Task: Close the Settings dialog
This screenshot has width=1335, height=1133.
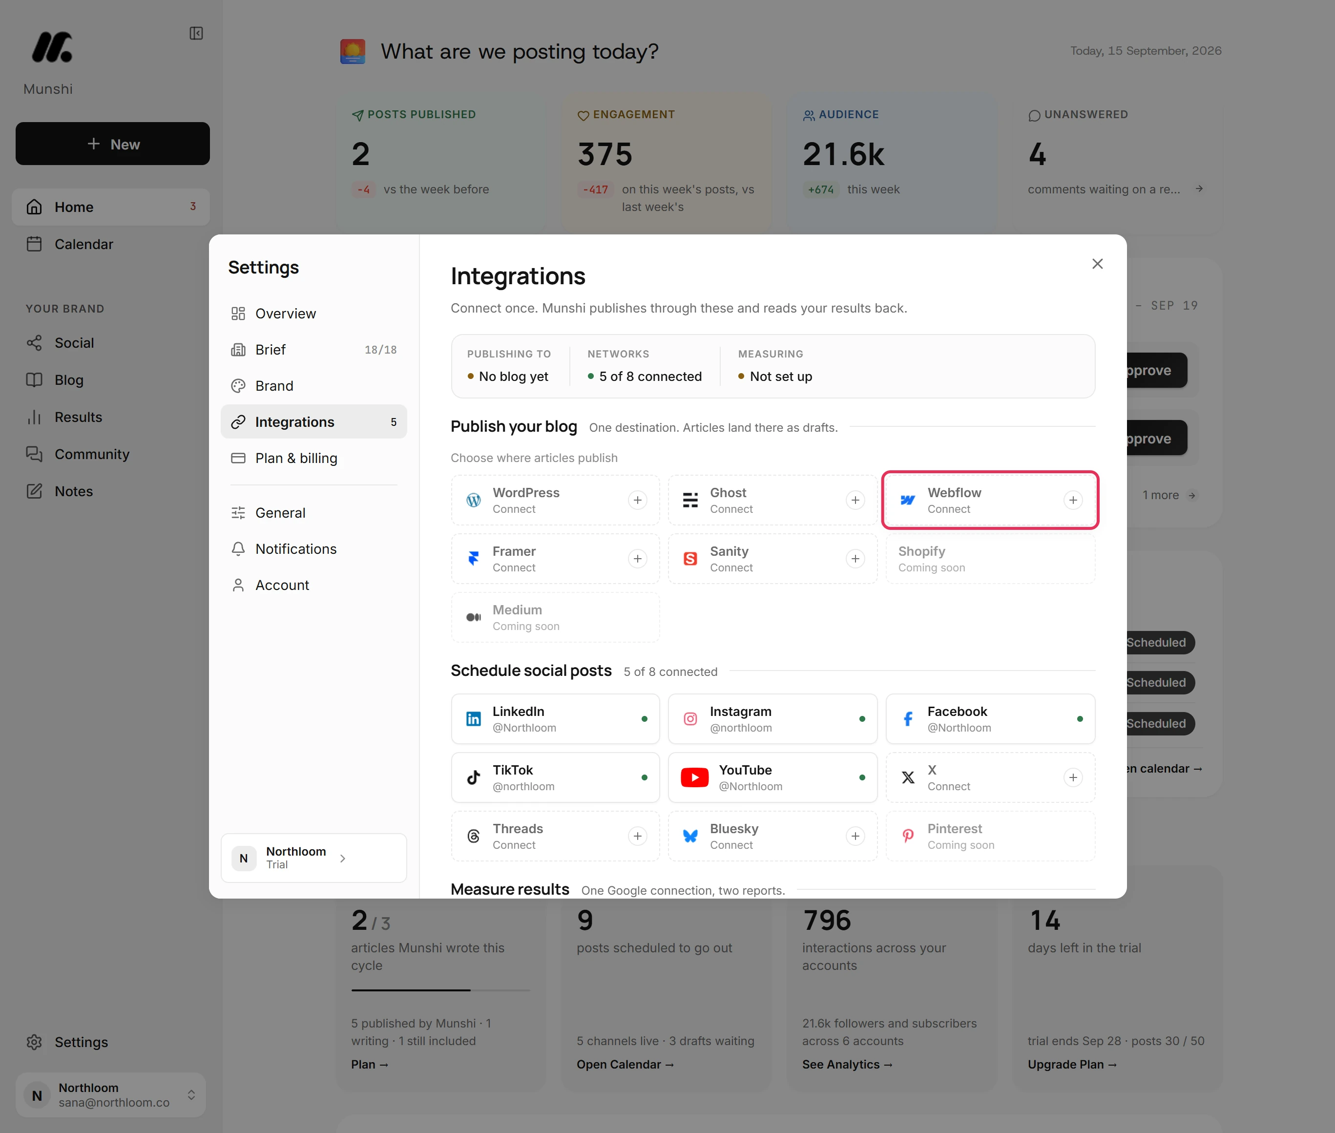Action: coord(1097,264)
